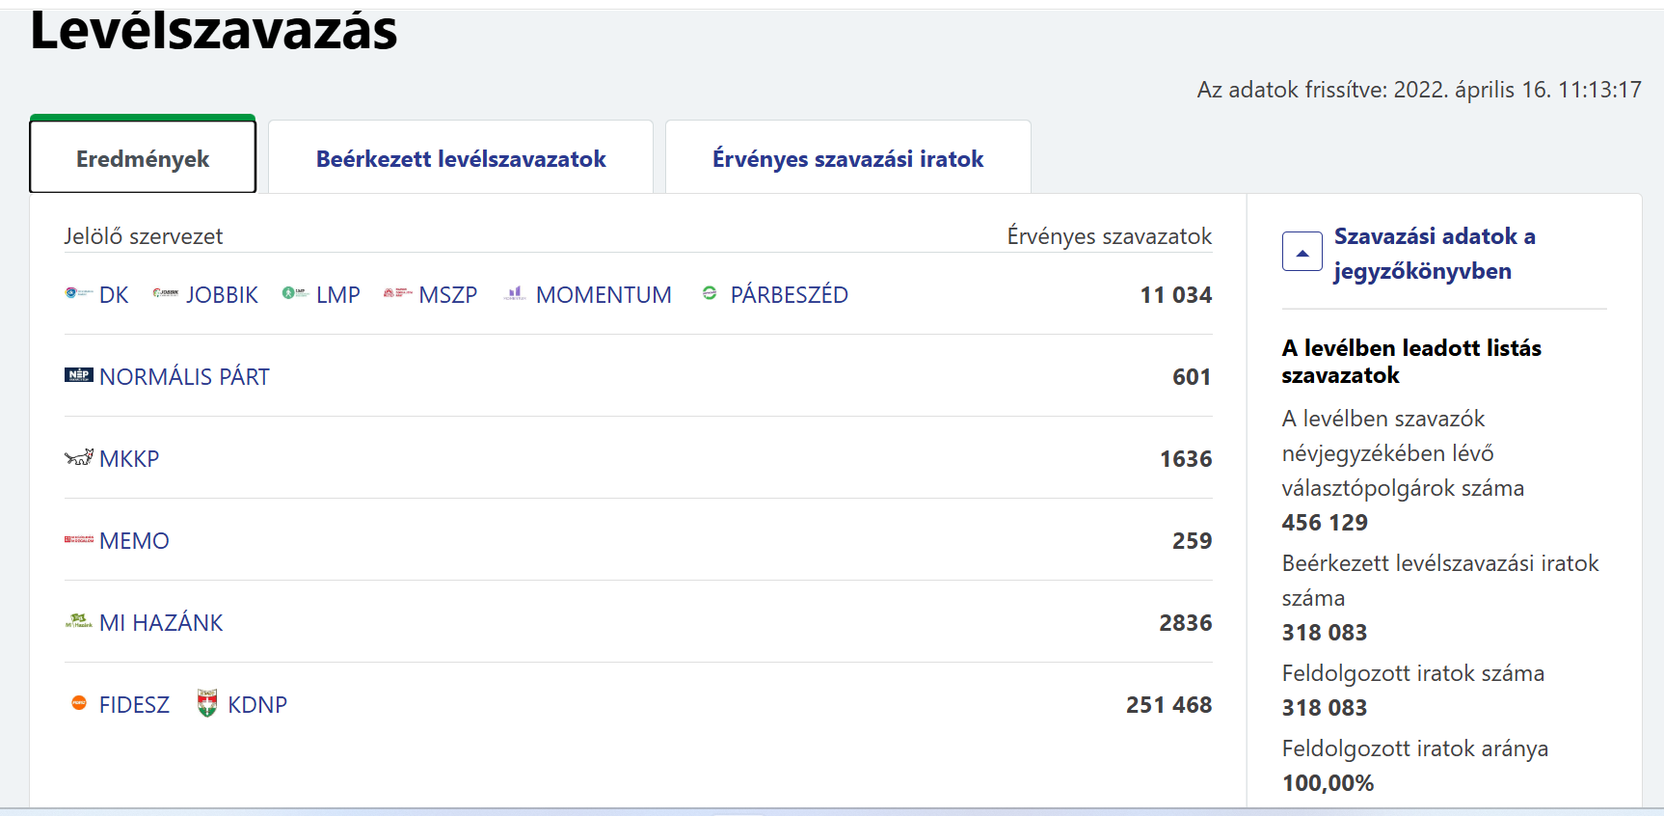Click the MOMENTUM party logo icon
Viewport: 1664px width, 816px height.
[x=515, y=293]
